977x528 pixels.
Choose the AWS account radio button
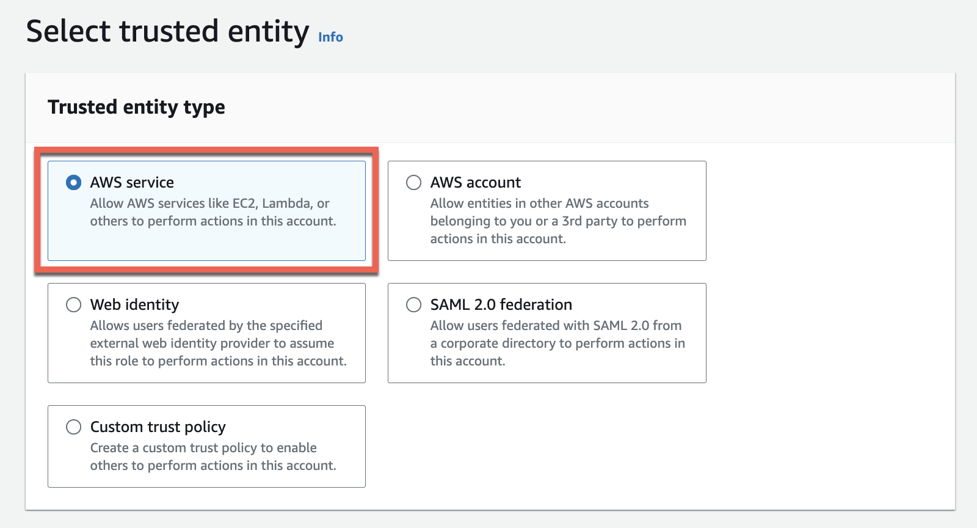click(413, 183)
